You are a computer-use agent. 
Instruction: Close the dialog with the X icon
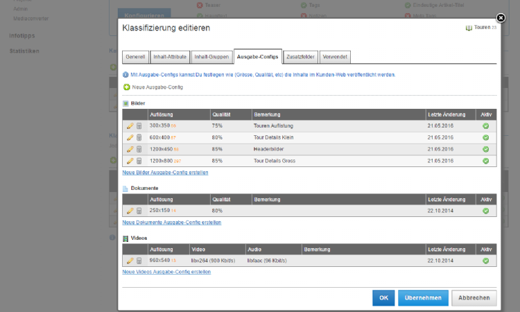point(501,18)
